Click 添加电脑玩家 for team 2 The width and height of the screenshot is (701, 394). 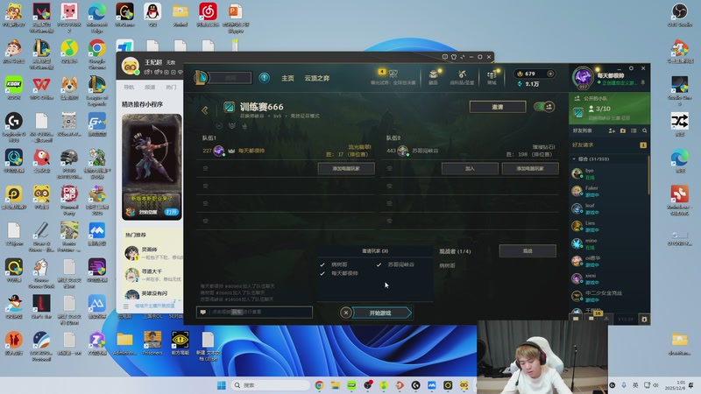pyautogui.click(x=530, y=168)
